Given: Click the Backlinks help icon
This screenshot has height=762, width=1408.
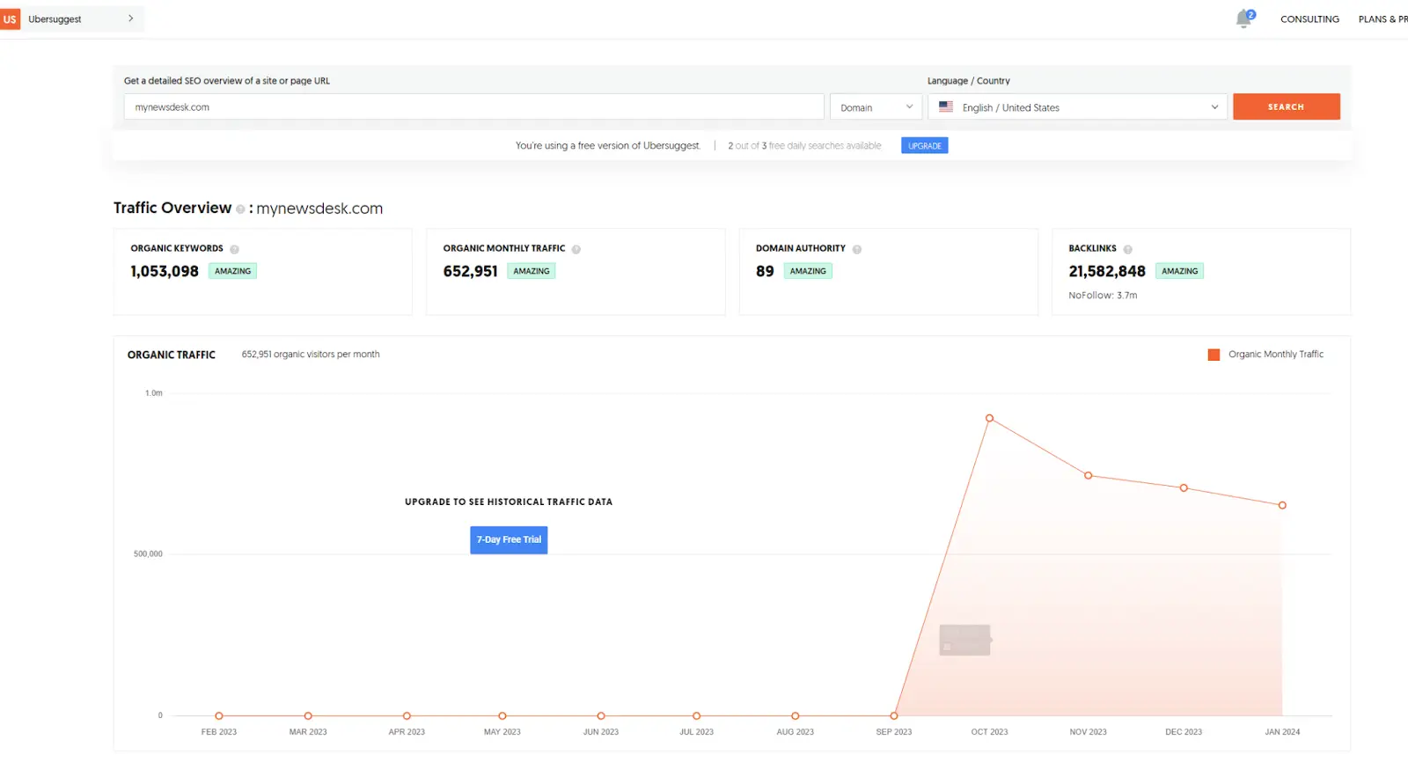Looking at the screenshot, I should [1128, 250].
